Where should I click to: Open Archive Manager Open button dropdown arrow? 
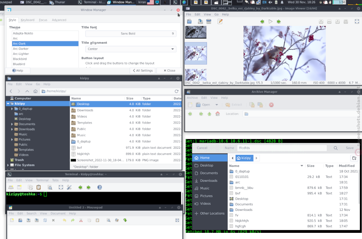(x=216, y=105)
